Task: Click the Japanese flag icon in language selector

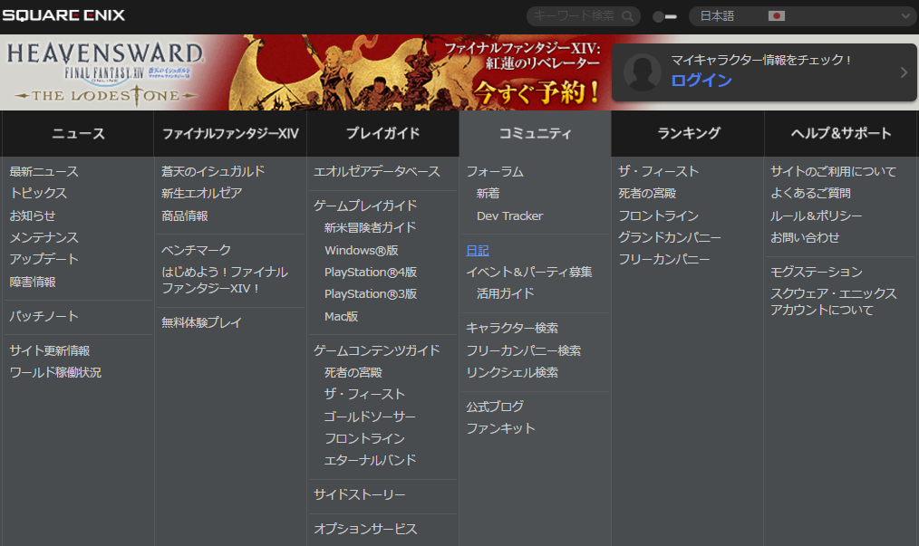Action: point(775,15)
